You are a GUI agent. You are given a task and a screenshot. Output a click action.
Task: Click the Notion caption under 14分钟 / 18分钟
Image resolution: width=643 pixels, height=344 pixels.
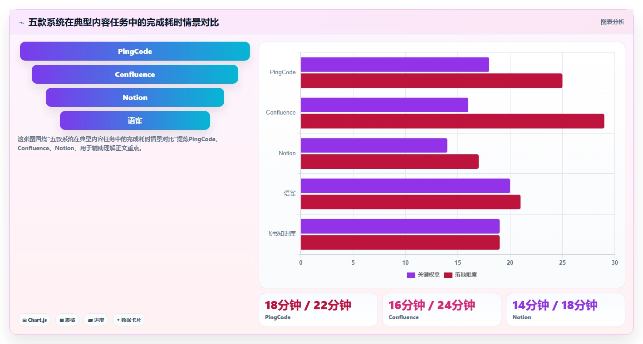click(x=522, y=317)
